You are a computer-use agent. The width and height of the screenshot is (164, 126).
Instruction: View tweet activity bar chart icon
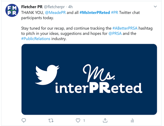(x=132, y=120)
